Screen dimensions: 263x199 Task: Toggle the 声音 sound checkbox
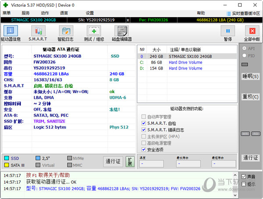(244, 176)
